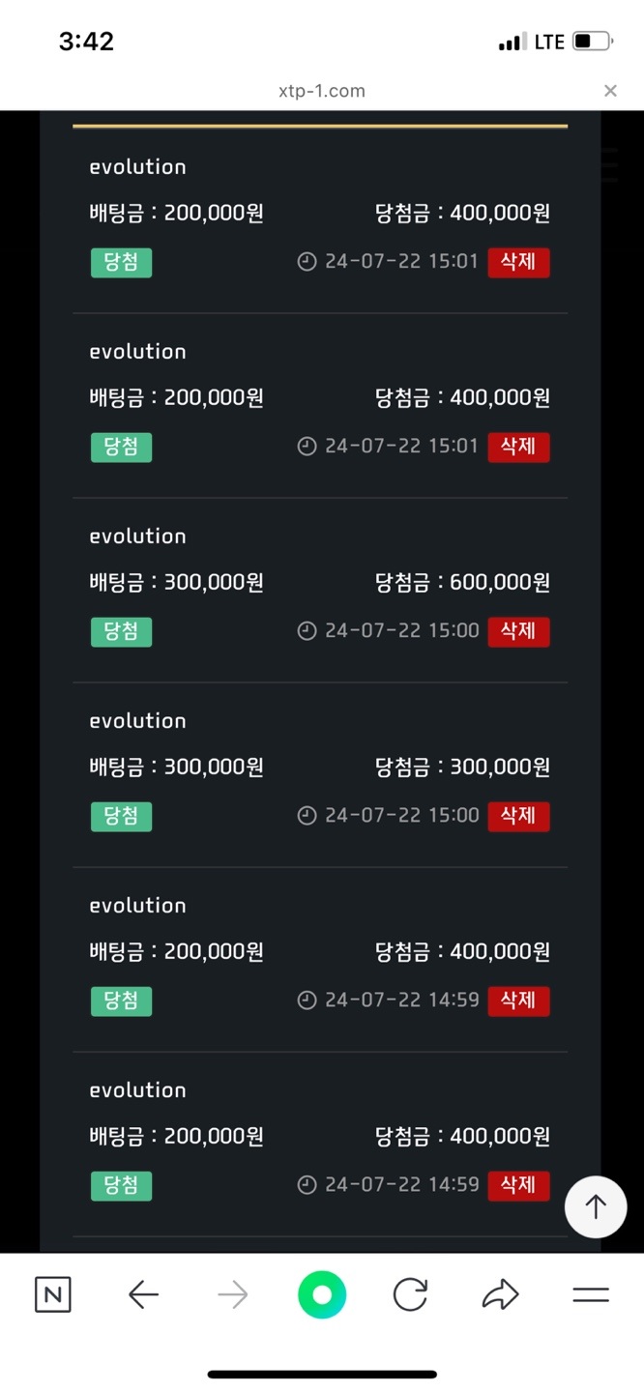The width and height of the screenshot is (644, 1392).
Task: Tap the 당첨 badge of 600,000원 win
Action: tap(121, 631)
